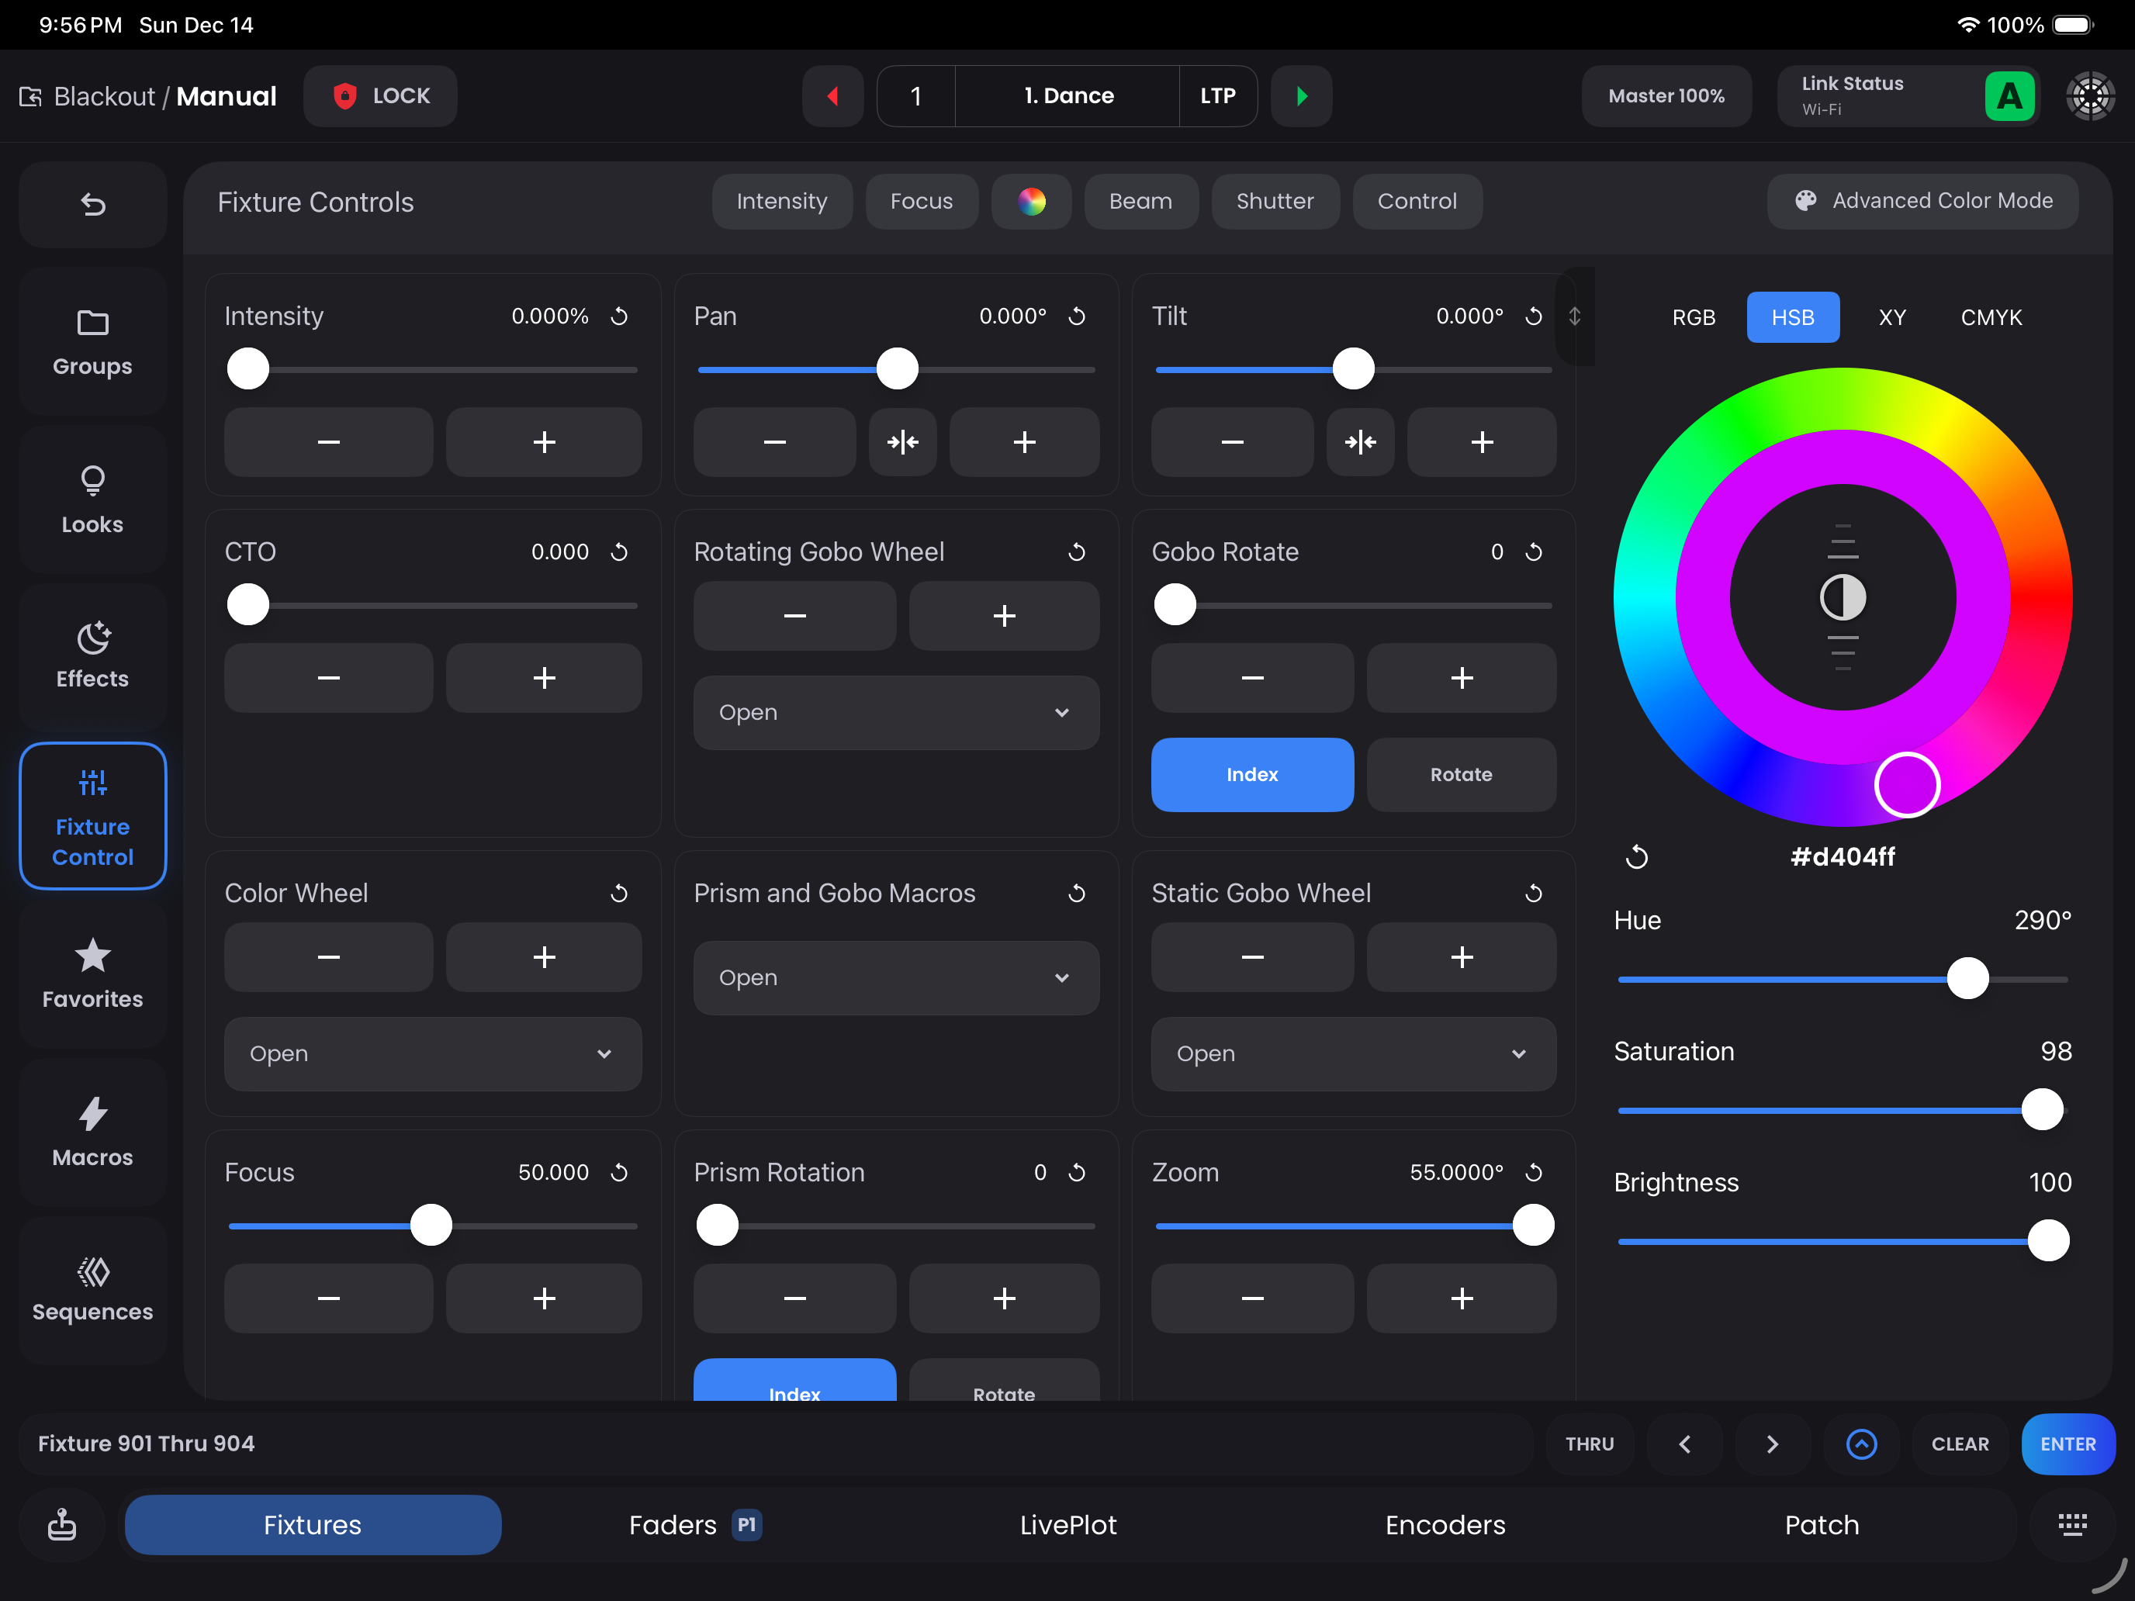2135x1601 pixels.
Task: Open the Encoders view
Action: click(x=1444, y=1525)
